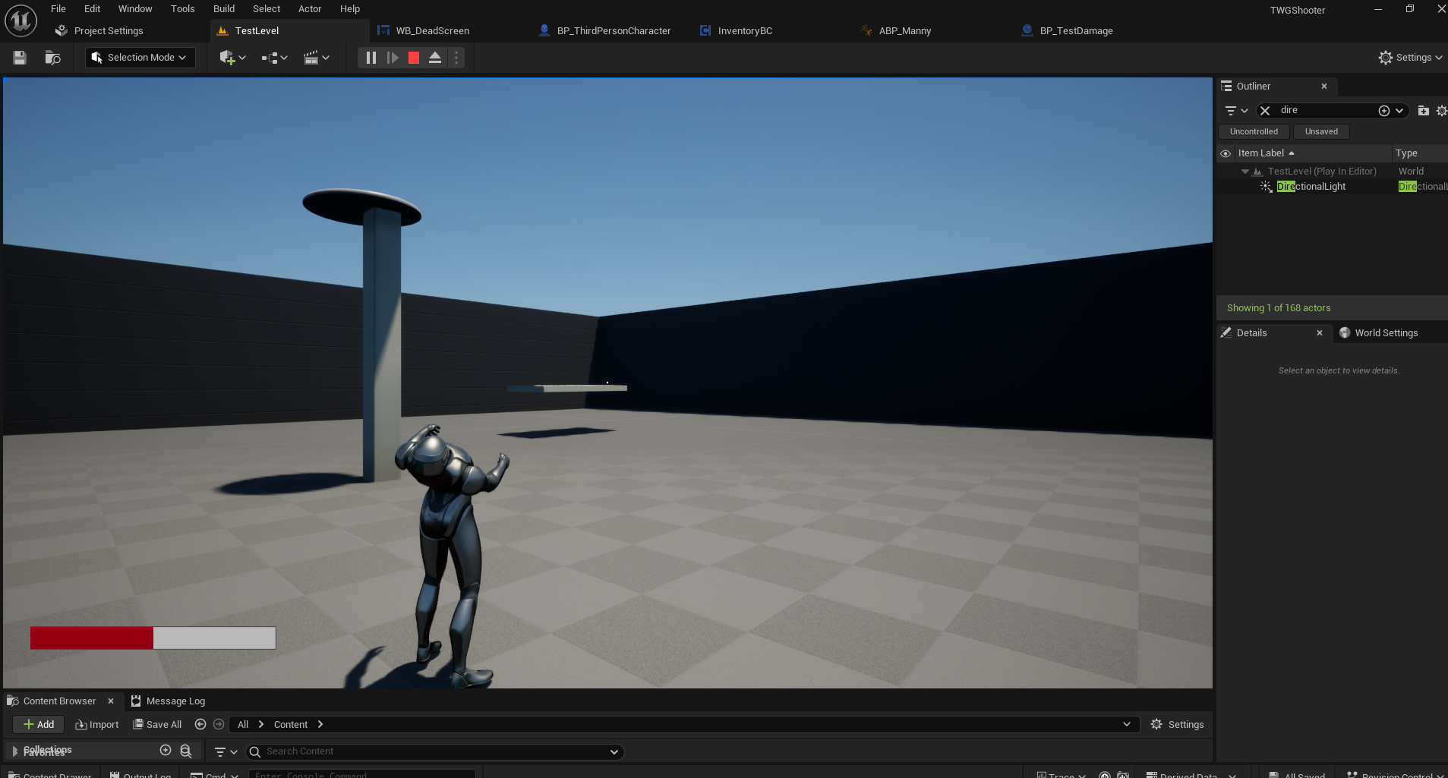
Task: Click Save All in Content Browser
Action: [x=157, y=724]
